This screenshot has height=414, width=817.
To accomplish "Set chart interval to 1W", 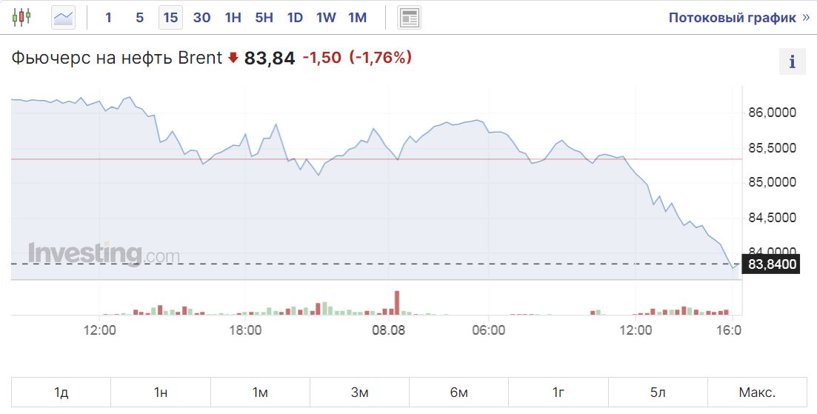I will pos(326,18).
